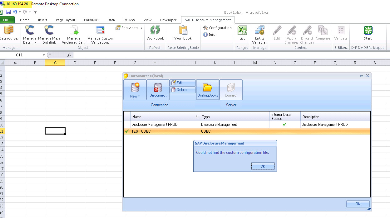This screenshot has width=390, height=218.
Task: Switch to the Review tab
Action: tap(129, 20)
